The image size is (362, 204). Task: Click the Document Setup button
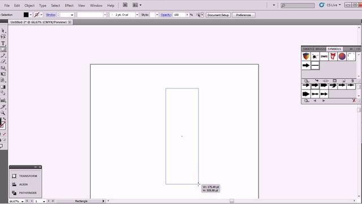click(x=218, y=15)
